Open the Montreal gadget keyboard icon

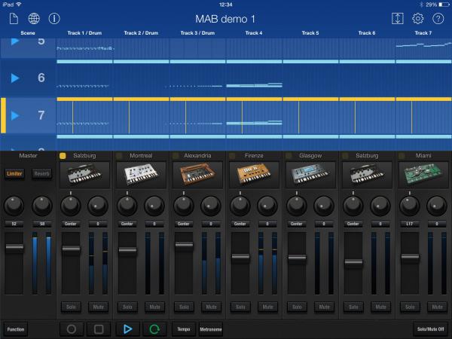tap(141, 174)
